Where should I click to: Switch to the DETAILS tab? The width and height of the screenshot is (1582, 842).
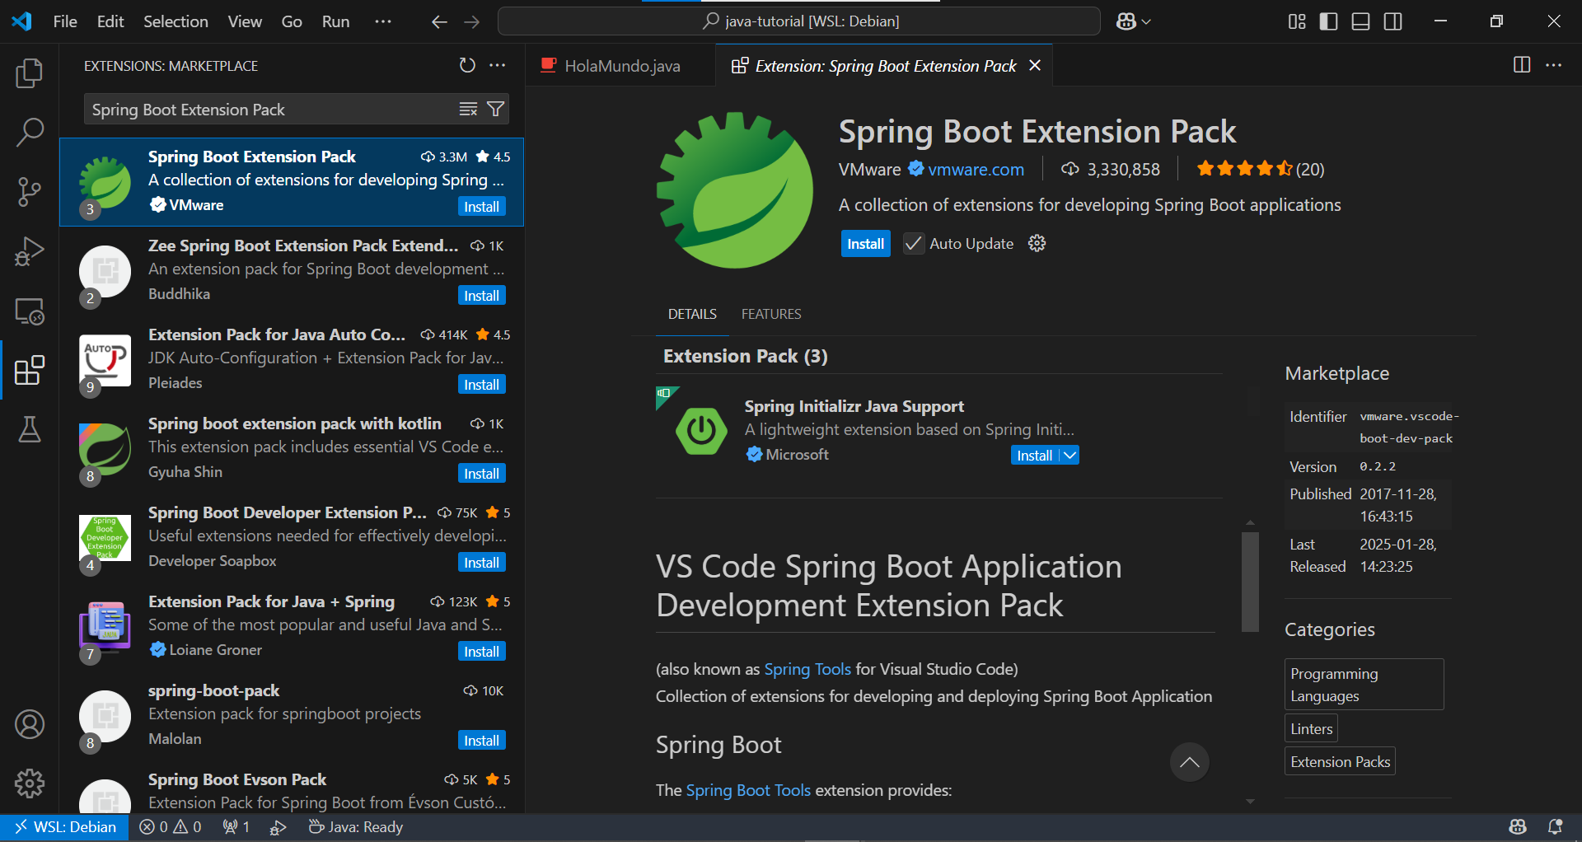point(692,314)
